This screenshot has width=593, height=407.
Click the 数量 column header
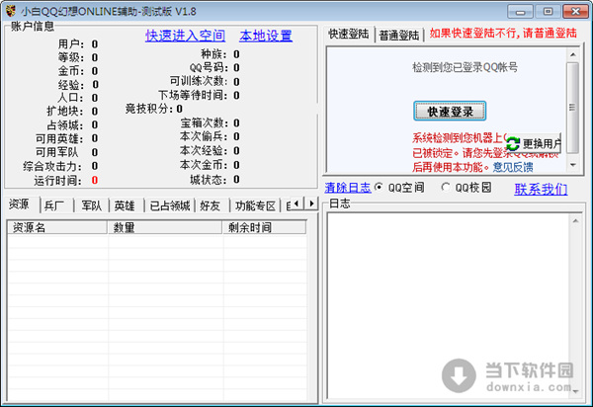click(x=164, y=227)
